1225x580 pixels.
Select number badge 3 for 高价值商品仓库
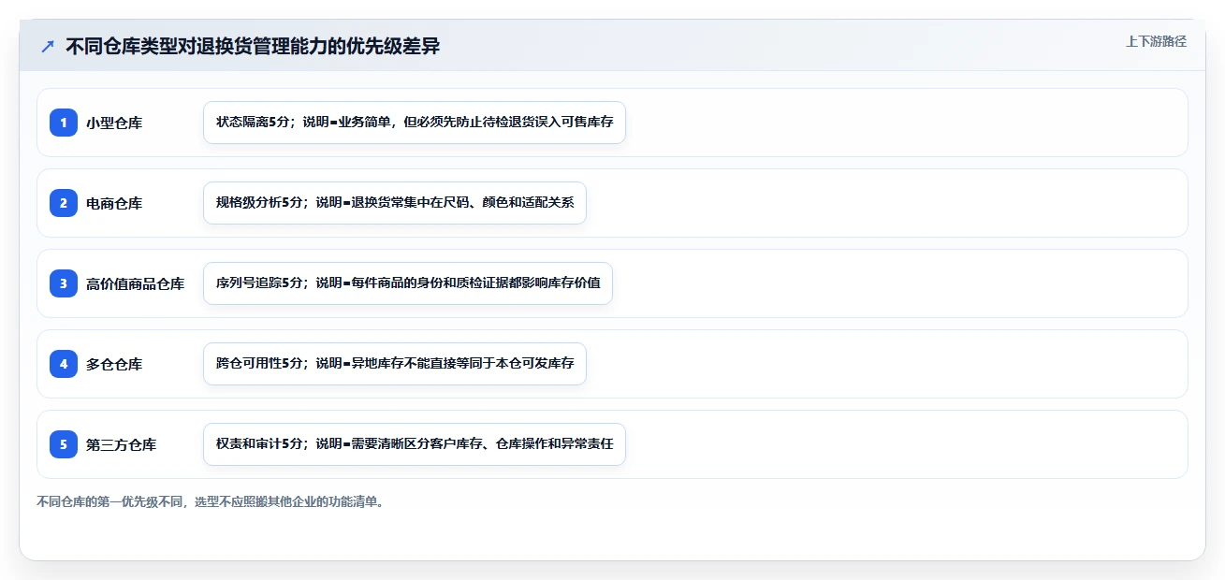coord(64,283)
